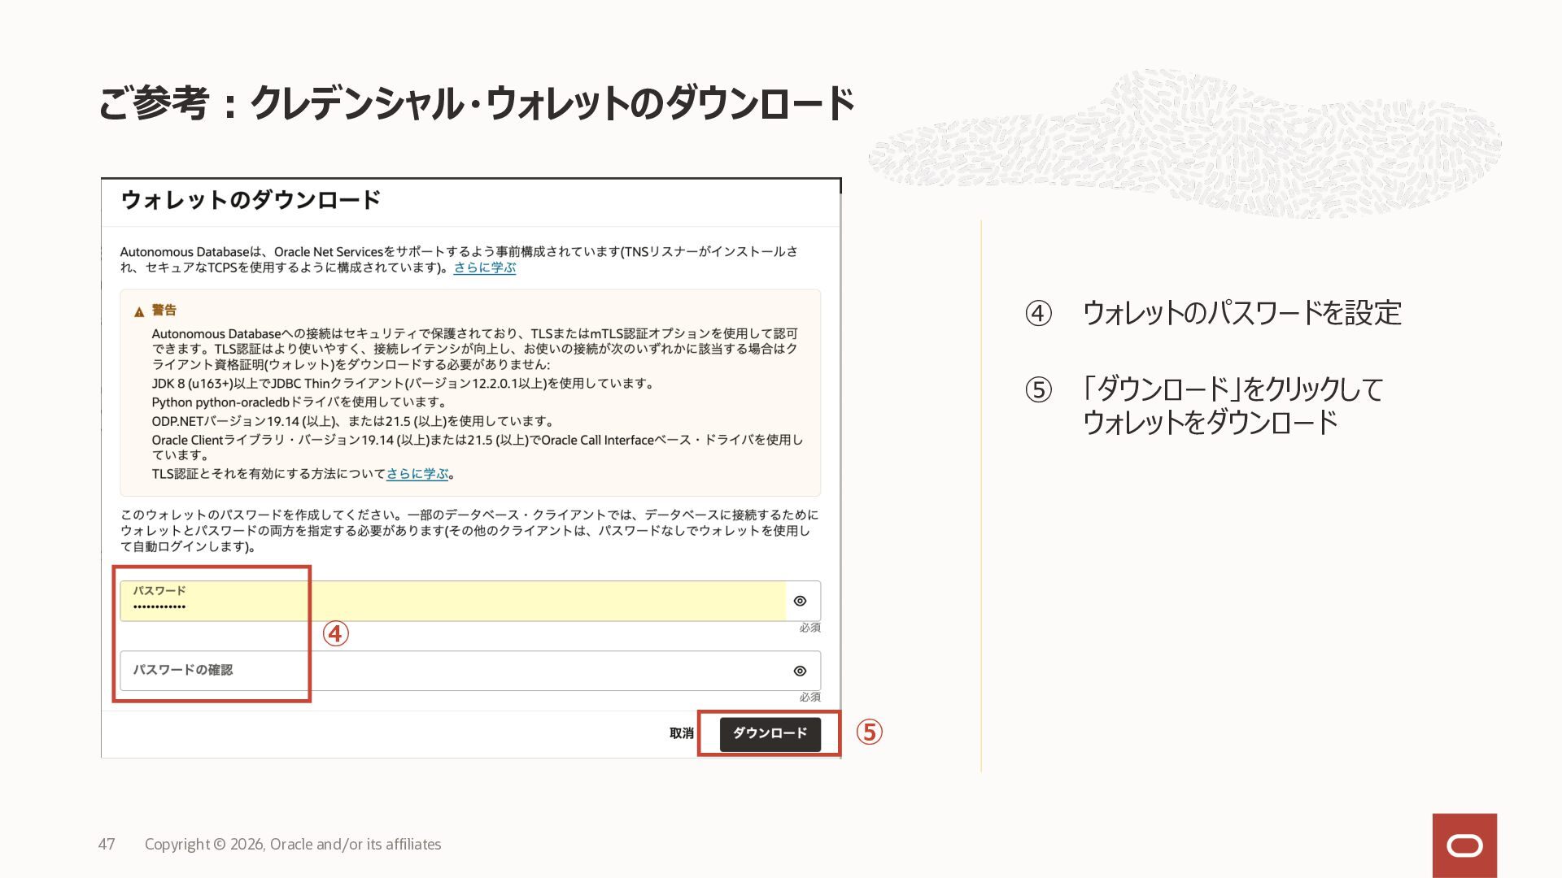Open さらに学ぶ link after TCPS description
1562x878 pixels.
(x=484, y=267)
